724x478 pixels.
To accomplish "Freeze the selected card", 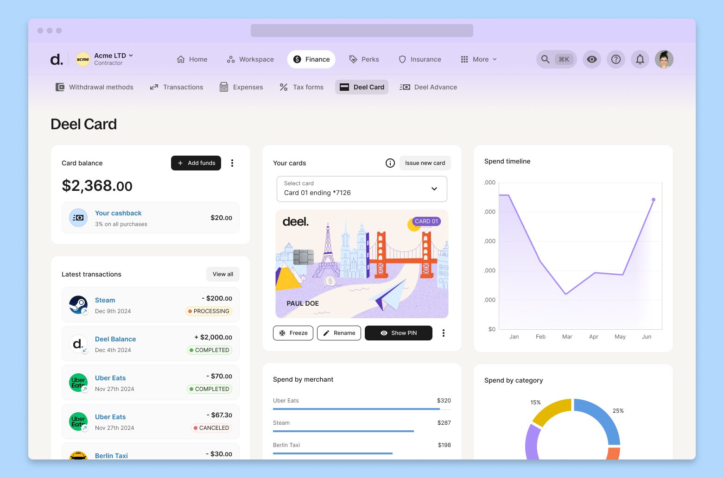I will (x=293, y=333).
